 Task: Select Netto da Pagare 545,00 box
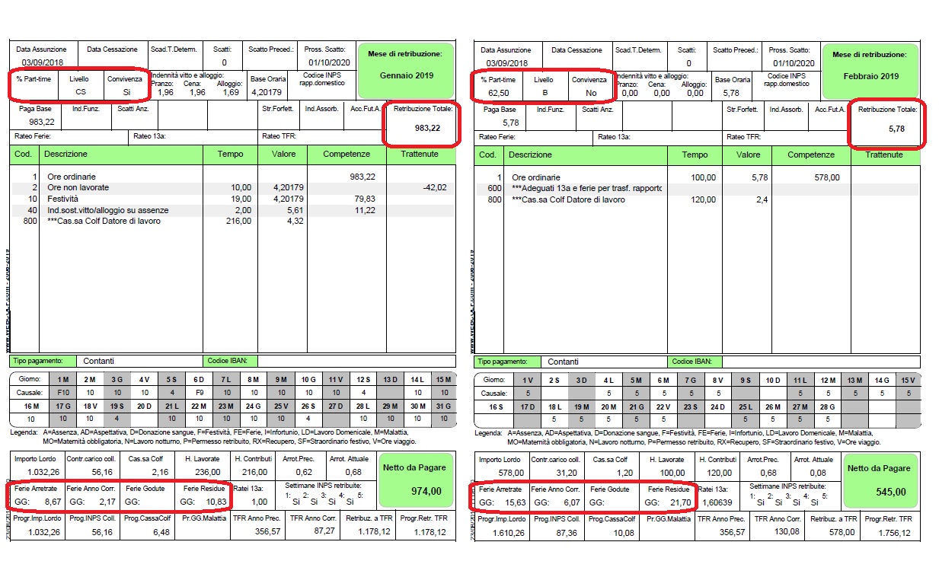tap(879, 482)
